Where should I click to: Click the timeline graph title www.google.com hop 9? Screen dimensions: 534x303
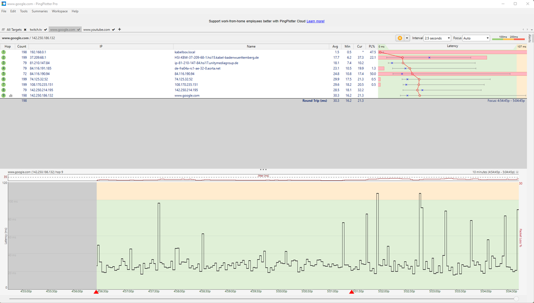pos(35,172)
